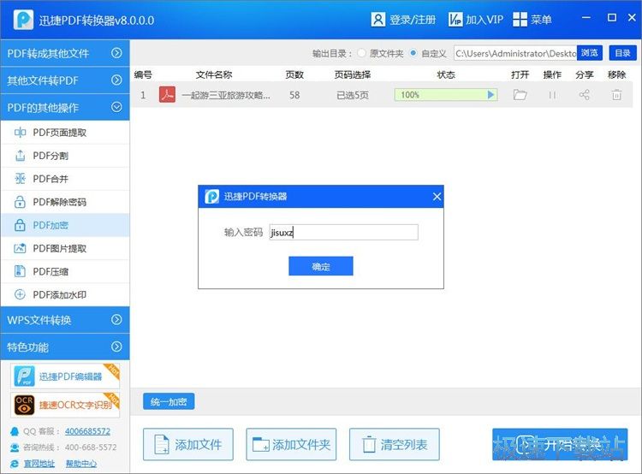Click file name 一起游三亚旅游攻略

coord(226,95)
